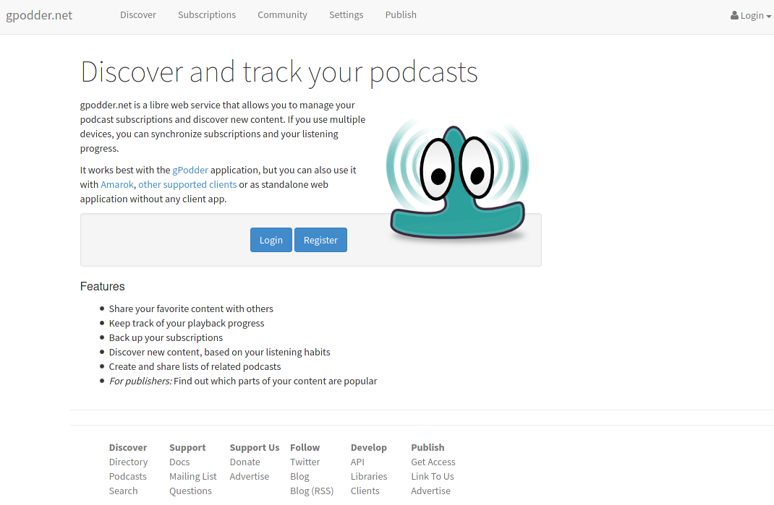Click the blue Login button

coord(271,240)
